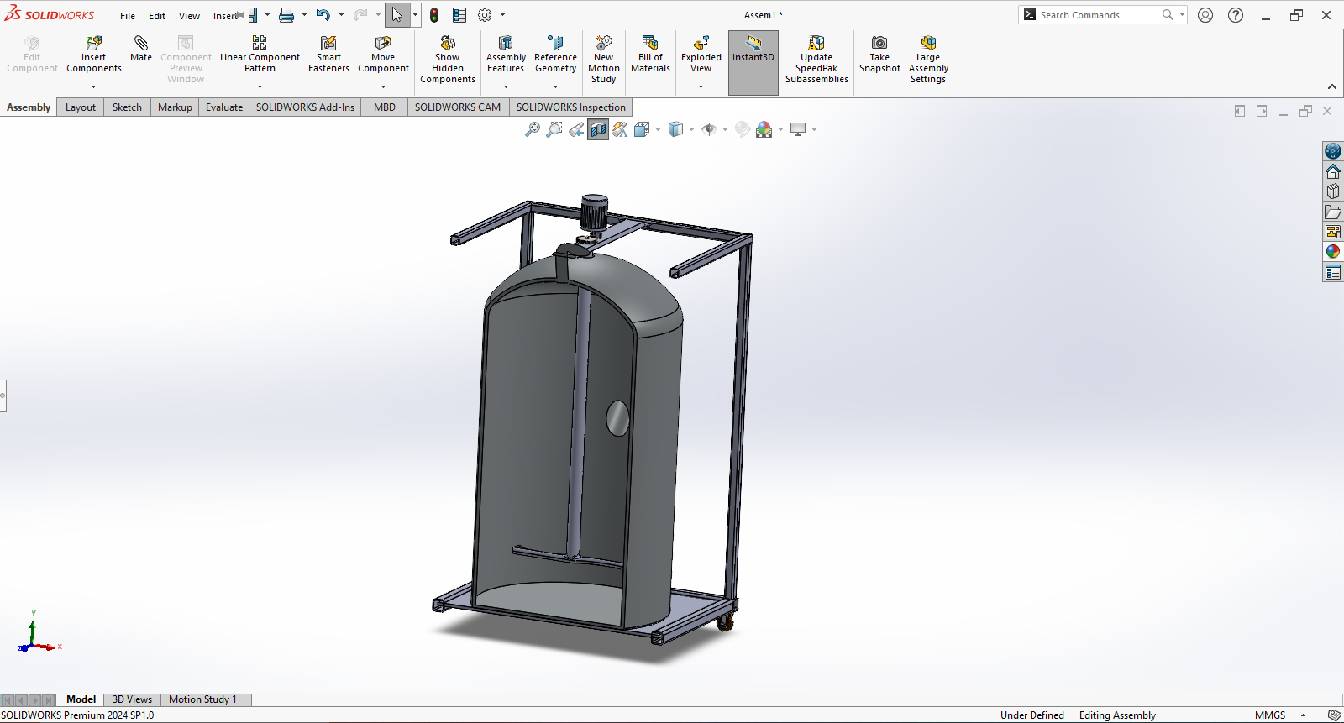Click the Rebuild traffic light icon
The height and width of the screenshot is (723, 1344).
coord(434,15)
